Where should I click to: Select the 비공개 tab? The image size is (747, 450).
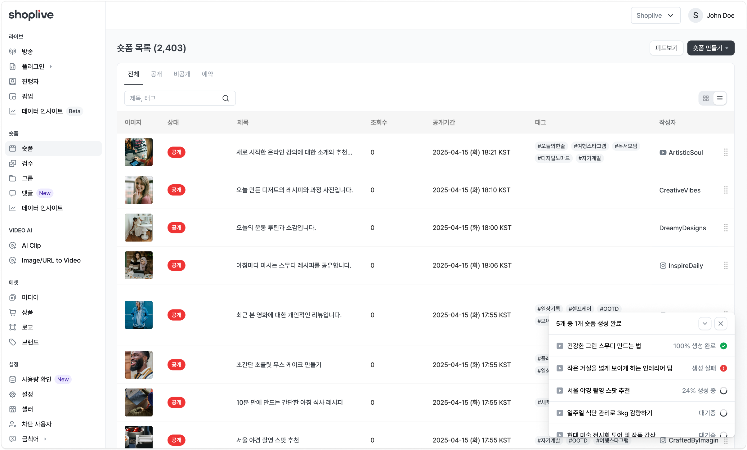(182, 74)
